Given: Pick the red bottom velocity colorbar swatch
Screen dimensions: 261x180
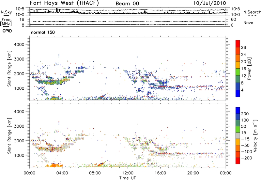Looking at the screenshot, I should (238, 161).
